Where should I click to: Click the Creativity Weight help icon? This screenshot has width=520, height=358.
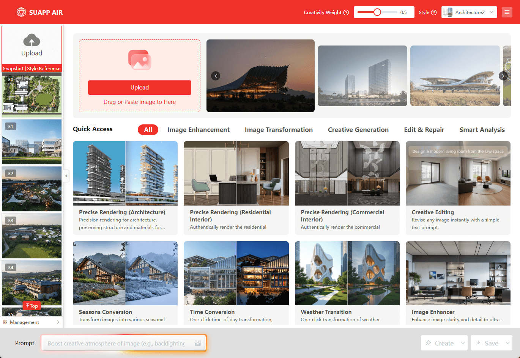pyautogui.click(x=346, y=13)
